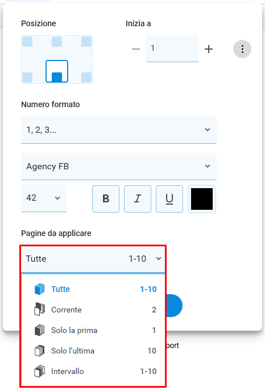Click the plus icon to increase start number
265x390 pixels.
(209, 49)
